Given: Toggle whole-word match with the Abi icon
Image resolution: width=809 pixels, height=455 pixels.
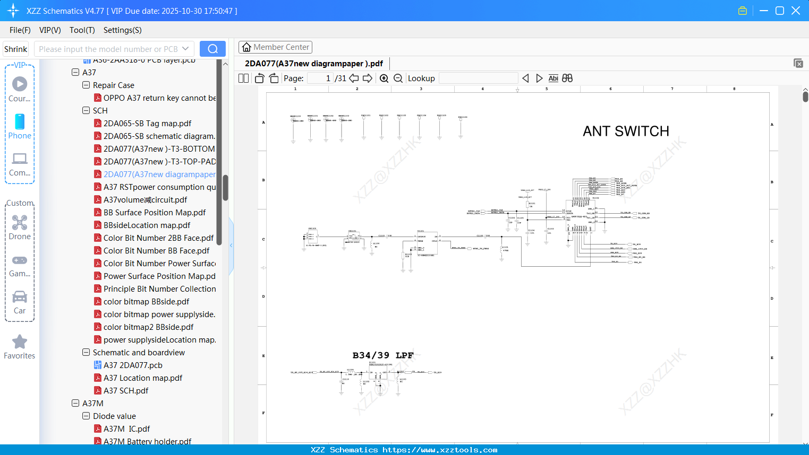Looking at the screenshot, I should 553,78.
